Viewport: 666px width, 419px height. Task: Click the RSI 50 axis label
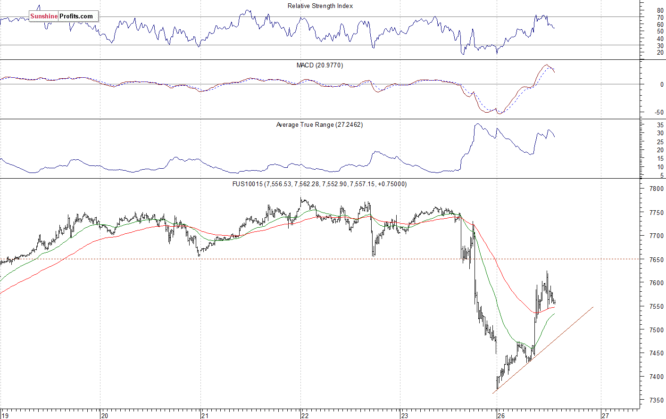point(660,32)
